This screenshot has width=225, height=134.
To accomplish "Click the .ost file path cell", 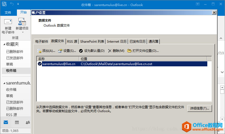I will click(116, 64).
